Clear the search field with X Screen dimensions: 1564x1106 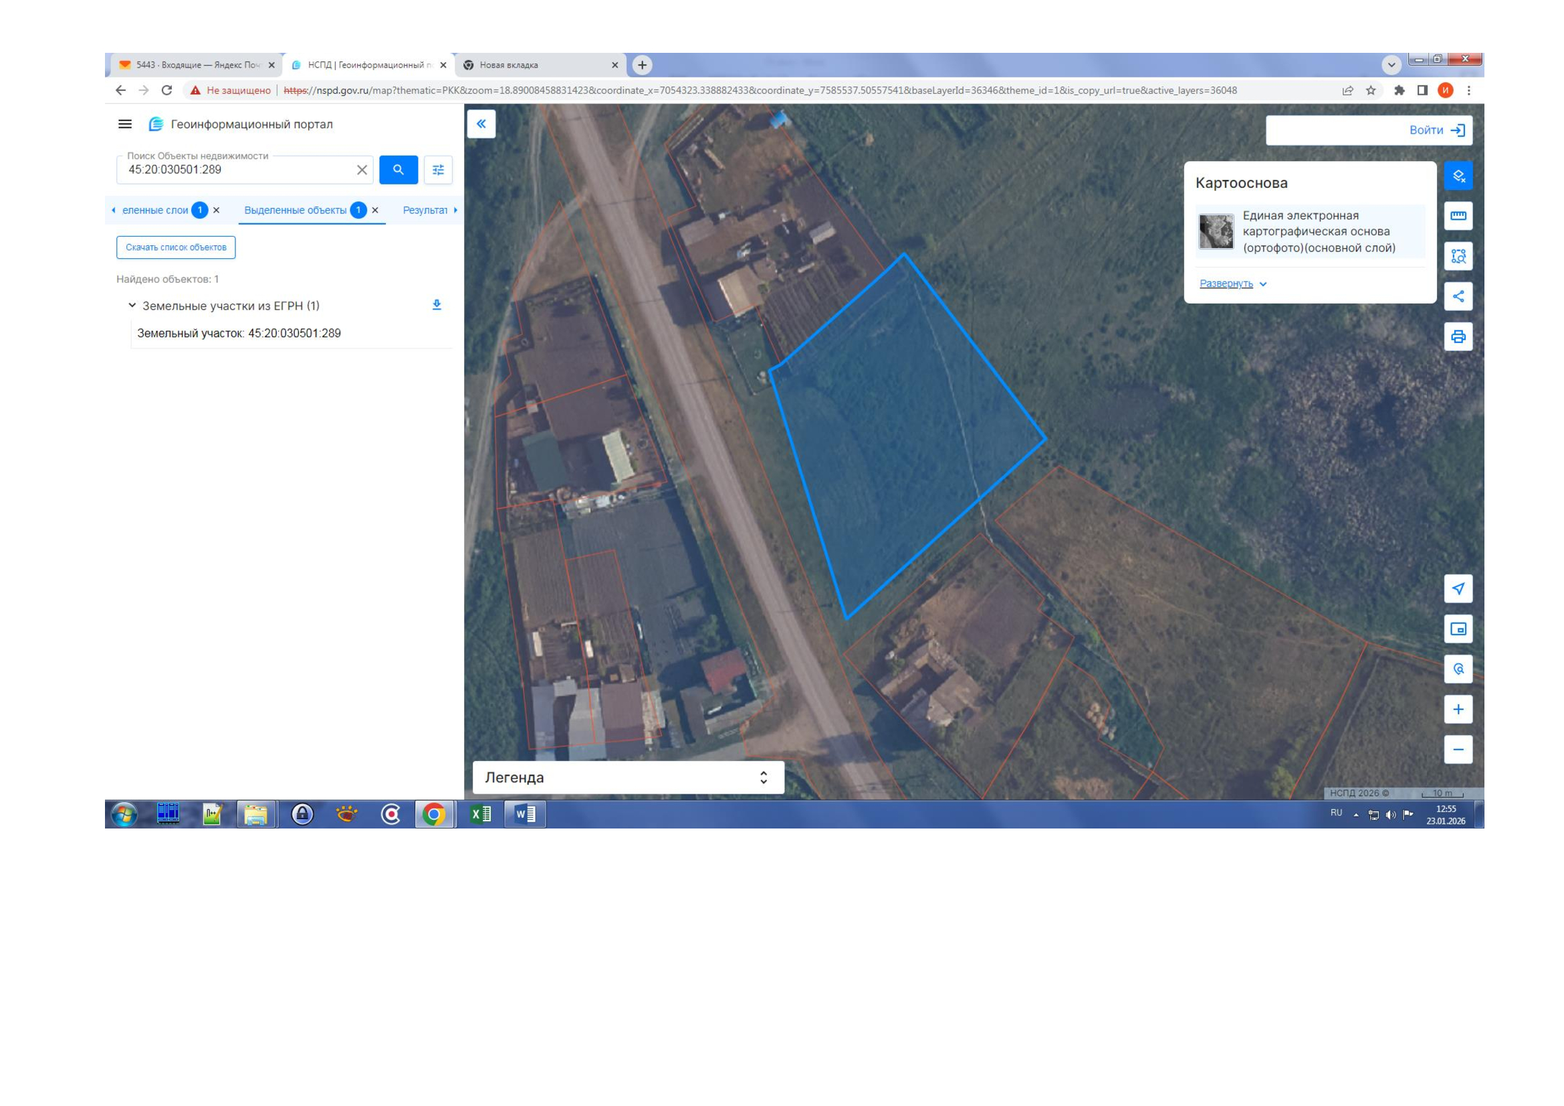click(362, 170)
